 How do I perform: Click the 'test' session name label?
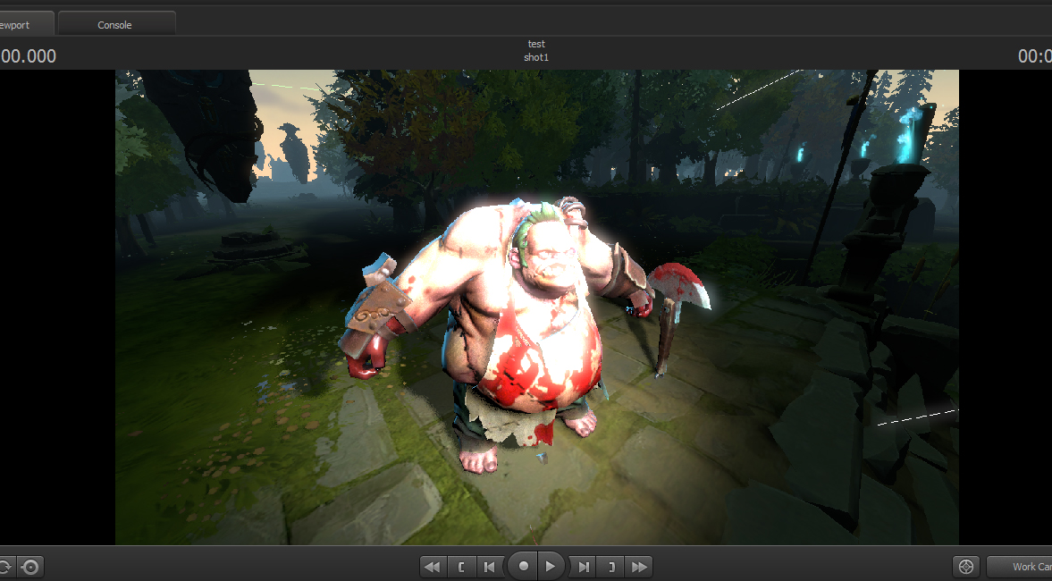536,44
